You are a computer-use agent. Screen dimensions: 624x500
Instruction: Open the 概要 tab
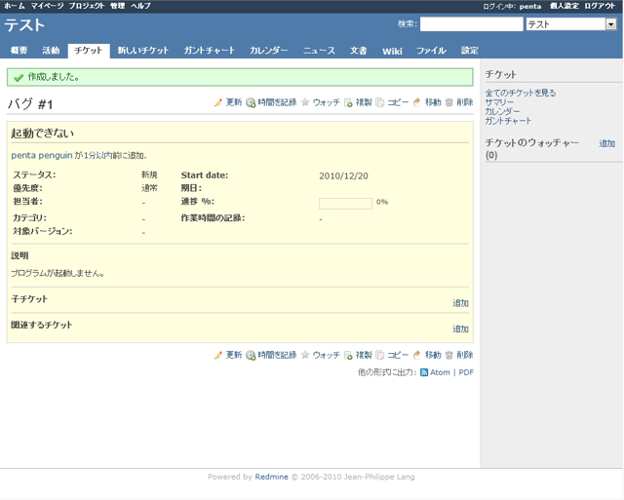pyautogui.click(x=19, y=51)
